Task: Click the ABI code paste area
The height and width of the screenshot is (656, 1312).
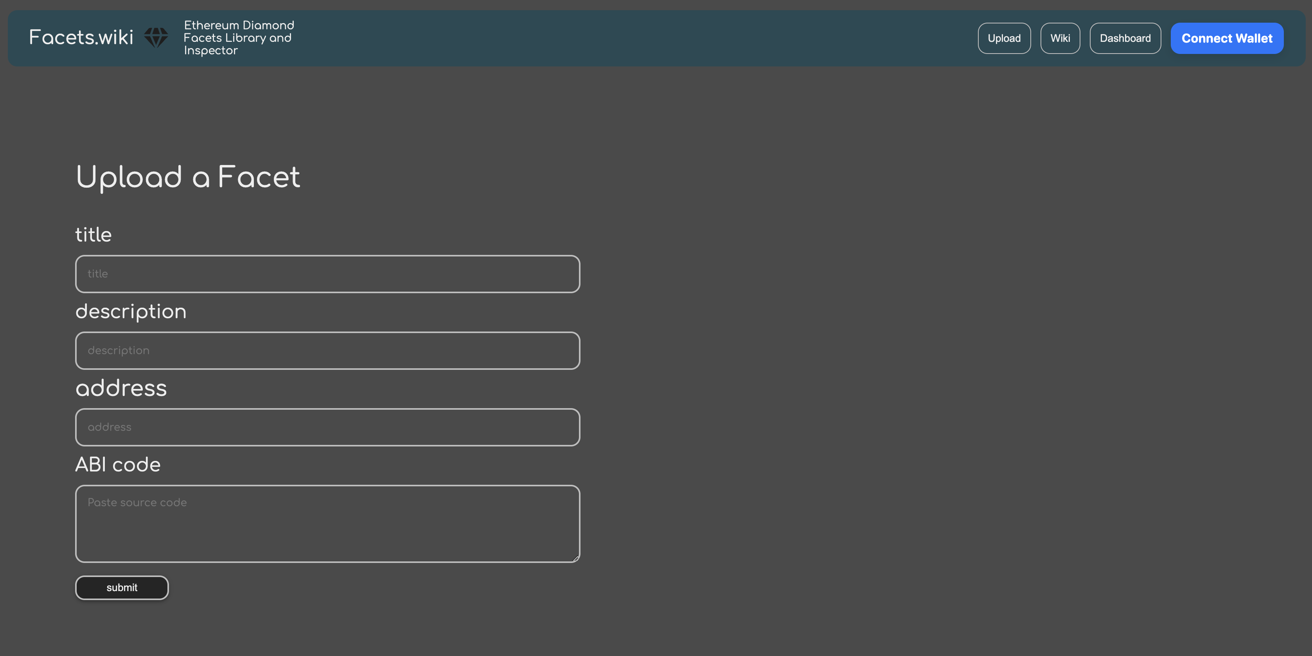Action: click(327, 523)
